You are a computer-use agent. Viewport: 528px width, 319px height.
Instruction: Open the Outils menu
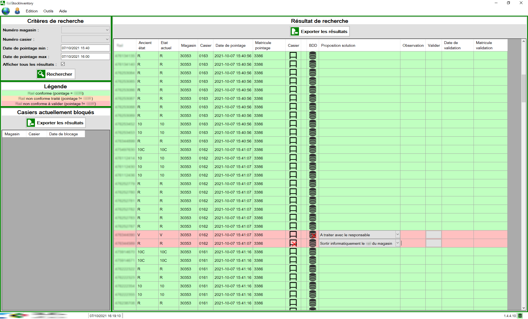48,11
